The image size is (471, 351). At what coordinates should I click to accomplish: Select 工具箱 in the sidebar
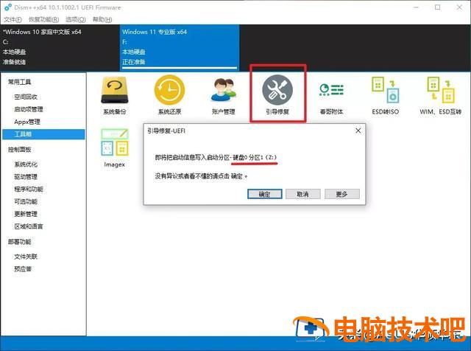43,134
